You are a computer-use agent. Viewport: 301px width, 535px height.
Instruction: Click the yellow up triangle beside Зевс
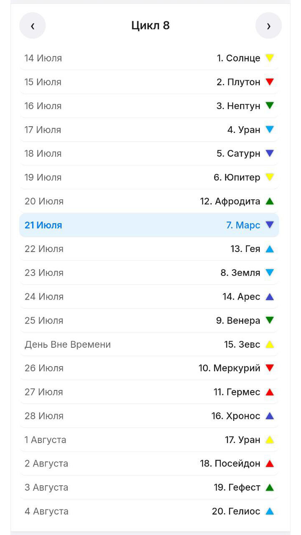coord(270,344)
